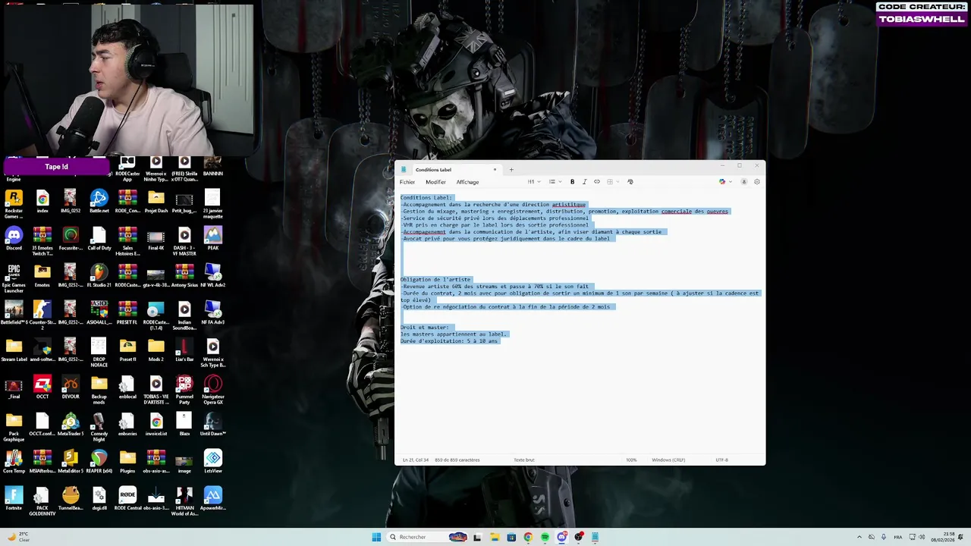Select the Final 4K video file on desktop
The width and height of the screenshot is (971, 546).
point(156,239)
